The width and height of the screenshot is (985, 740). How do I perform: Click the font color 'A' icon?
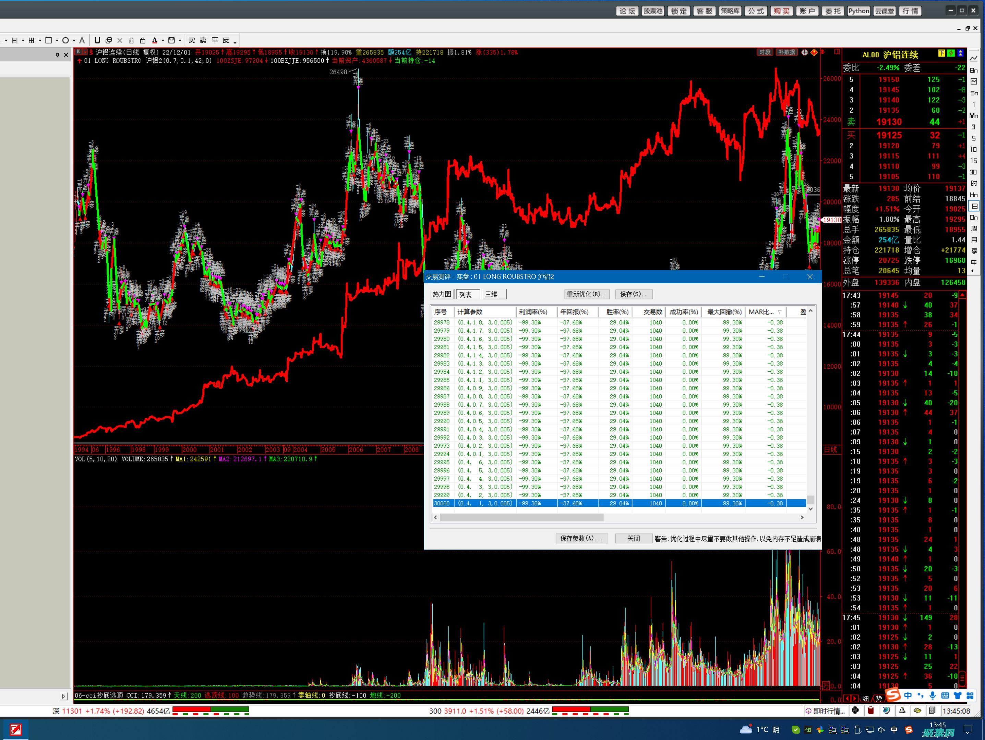(x=155, y=40)
